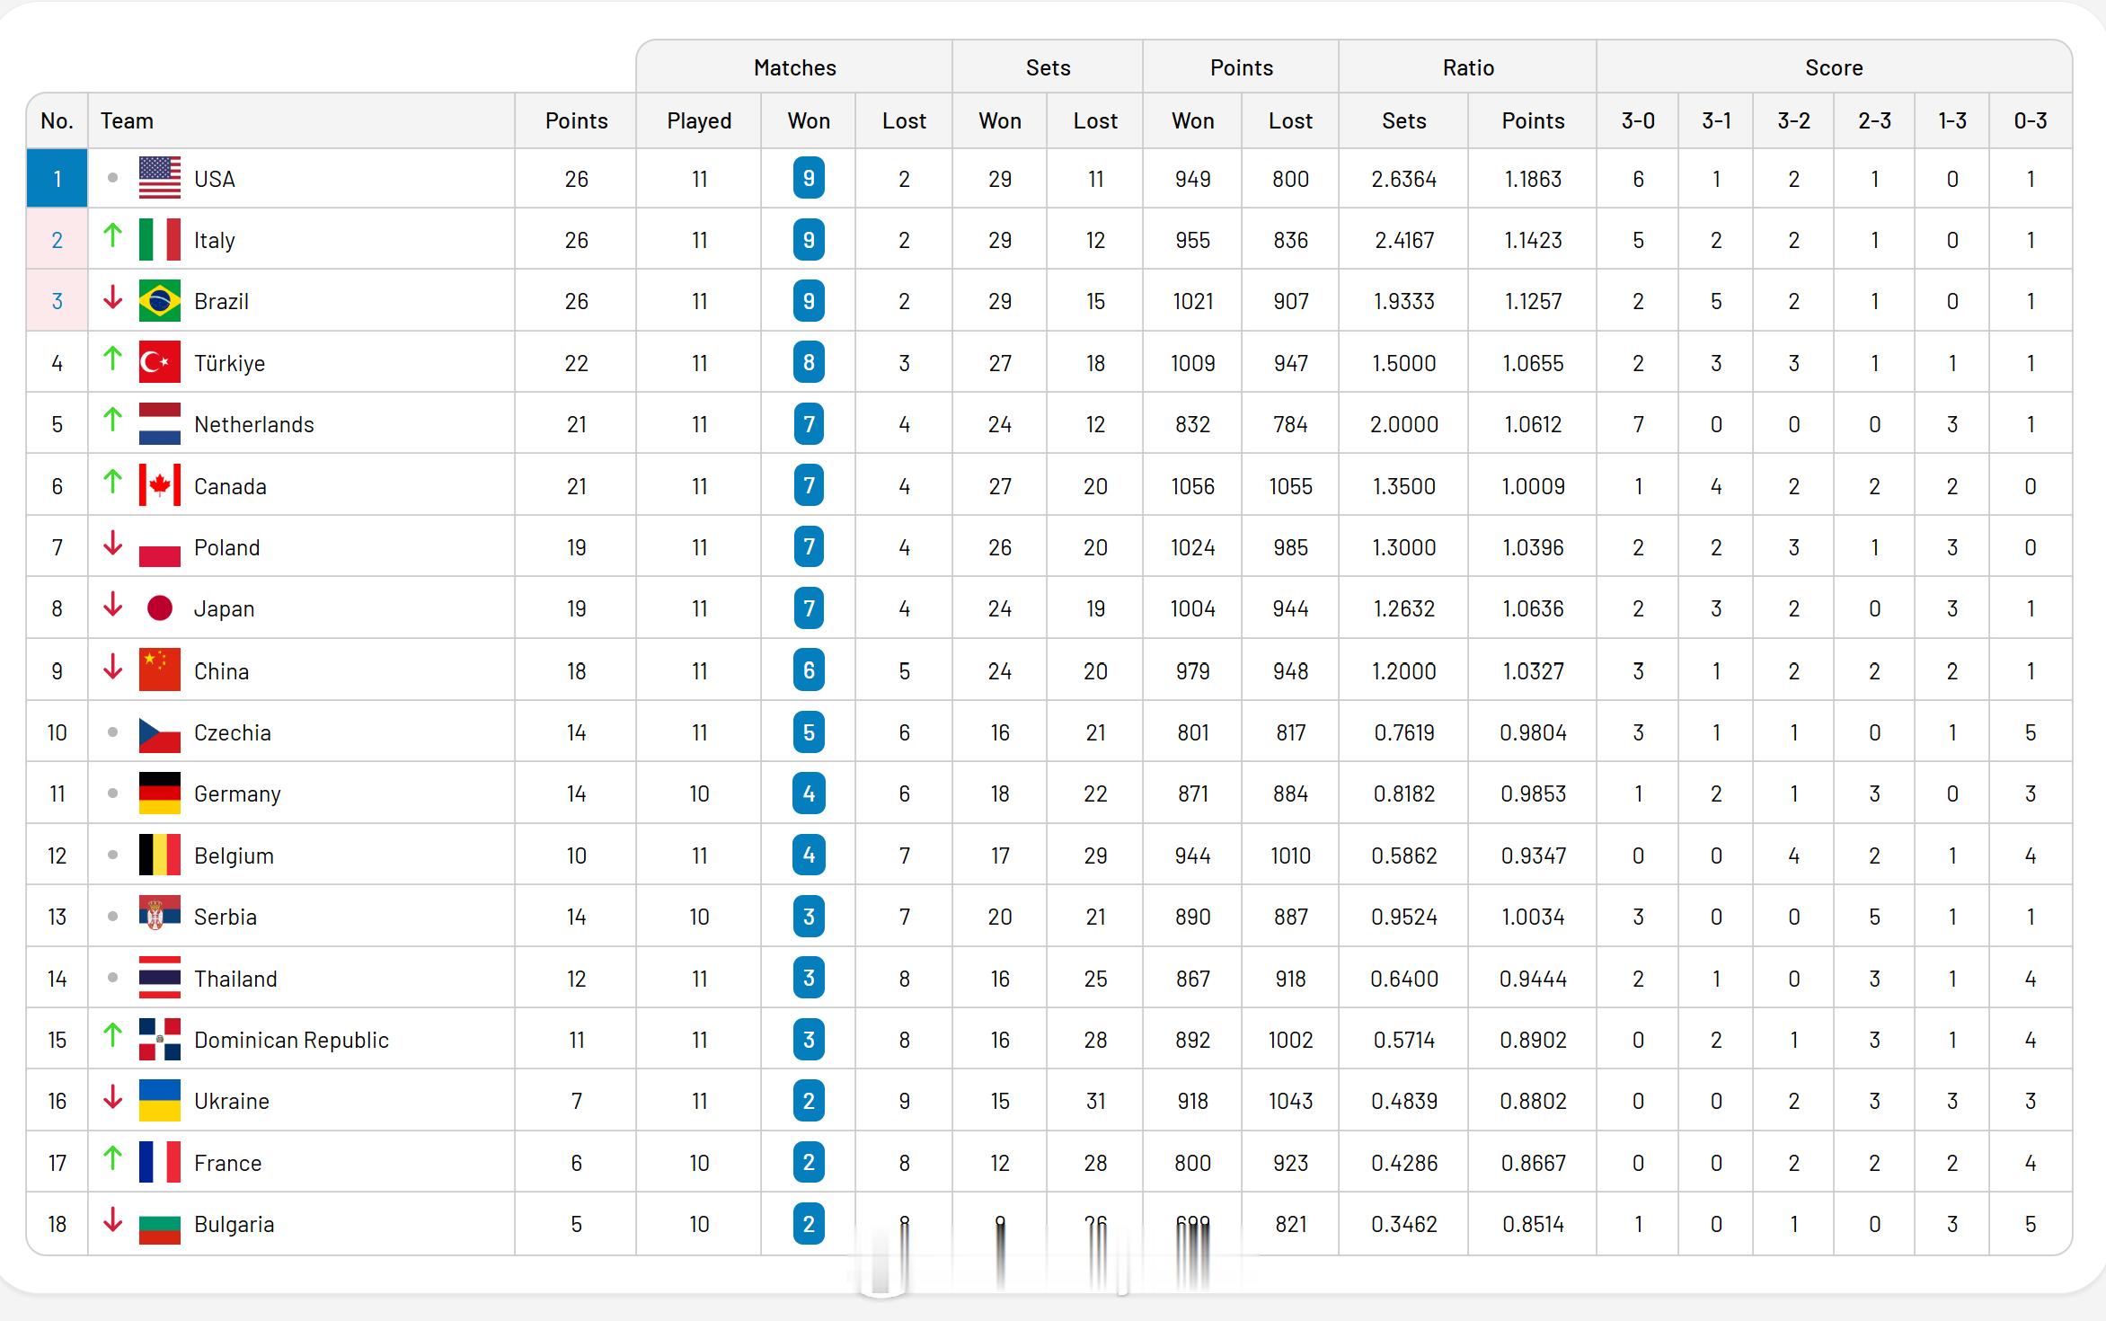Click the Canada flag icon
2106x1321 pixels.
click(160, 485)
